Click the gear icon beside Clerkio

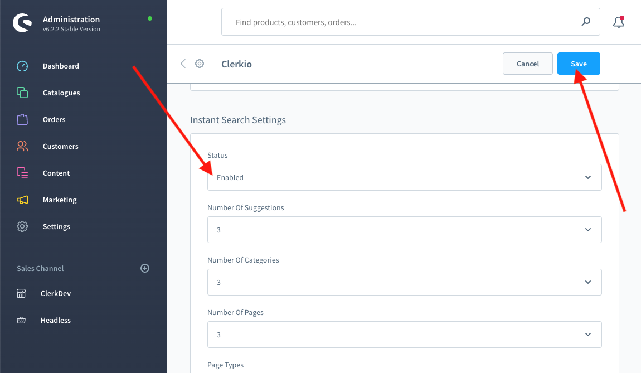[200, 64]
